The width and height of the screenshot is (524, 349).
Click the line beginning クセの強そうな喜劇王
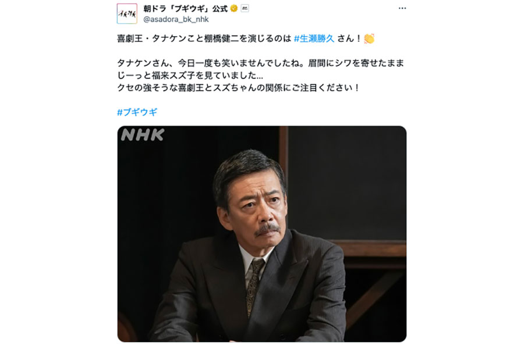click(238, 88)
